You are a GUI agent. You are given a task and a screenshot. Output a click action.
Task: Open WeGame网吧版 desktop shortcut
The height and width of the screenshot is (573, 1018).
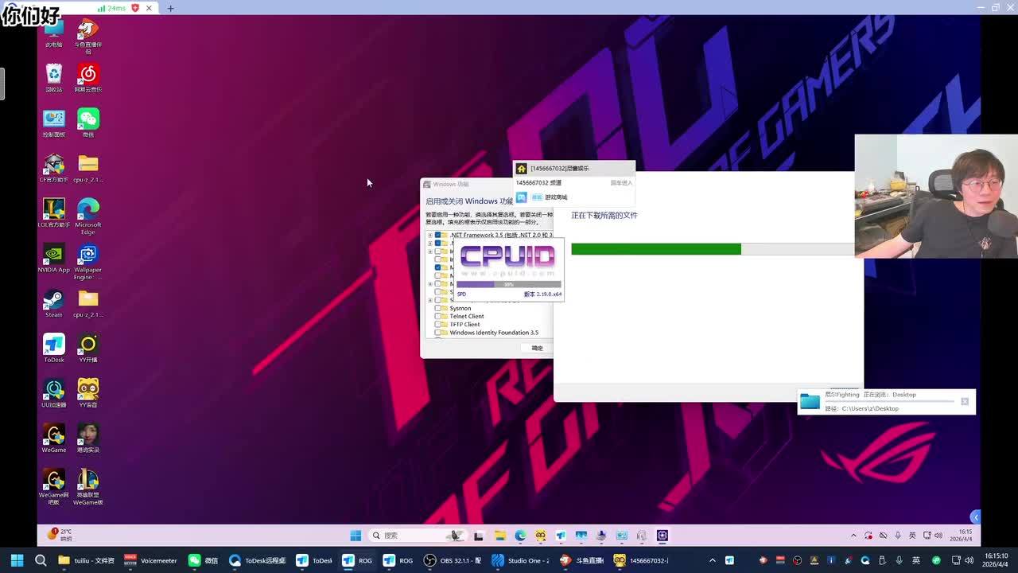tap(53, 487)
